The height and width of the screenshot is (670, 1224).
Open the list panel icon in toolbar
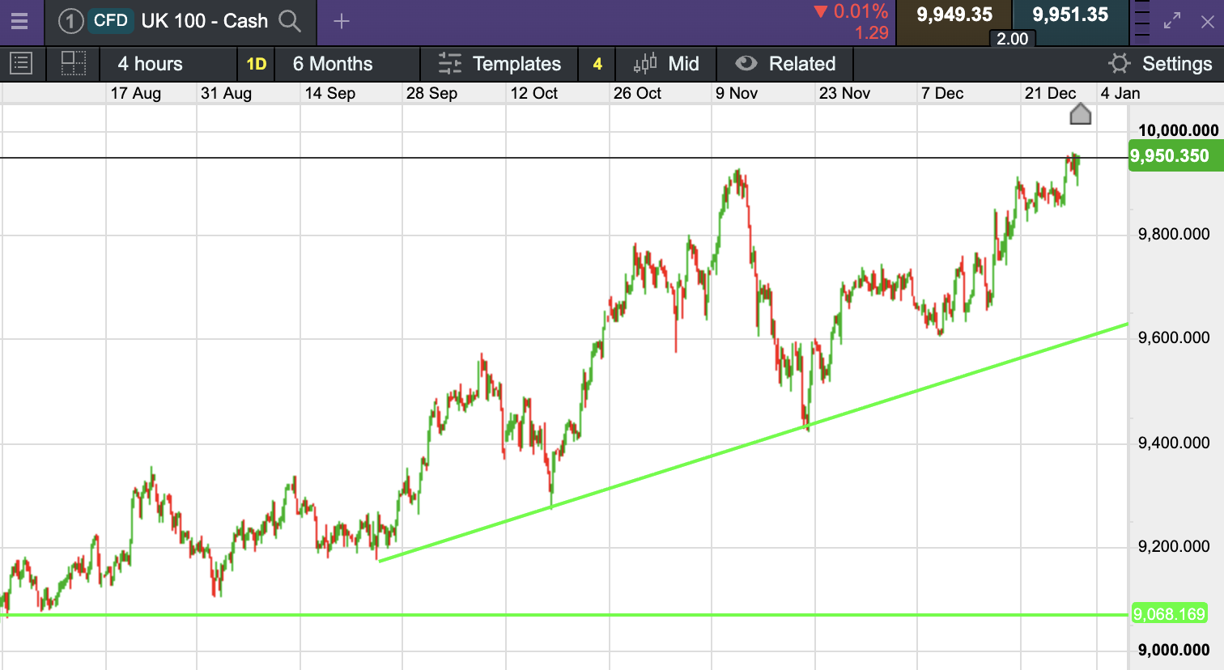[21, 63]
